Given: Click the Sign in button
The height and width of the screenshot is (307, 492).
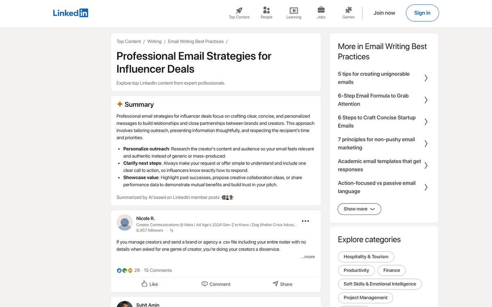Looking at the screenshot, I should point(422,13).
